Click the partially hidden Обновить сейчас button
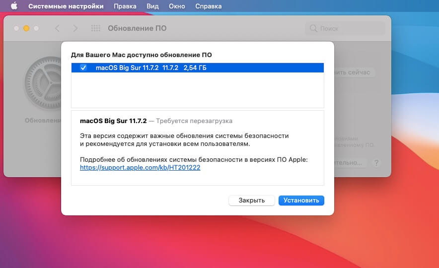 tap(354, 72)
